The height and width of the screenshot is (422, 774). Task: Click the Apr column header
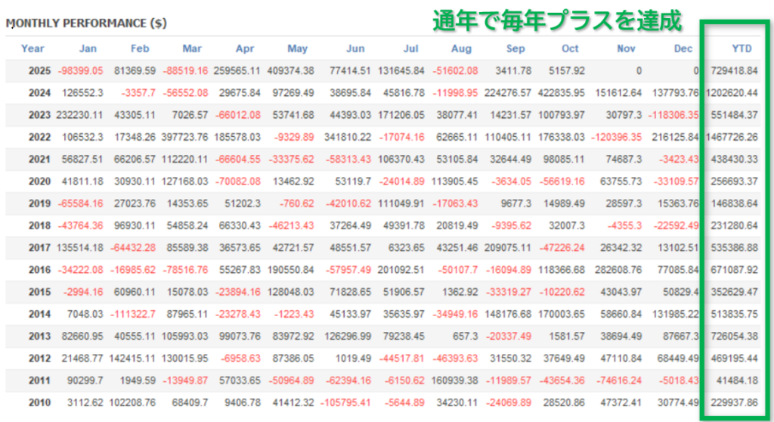[245, 48]
